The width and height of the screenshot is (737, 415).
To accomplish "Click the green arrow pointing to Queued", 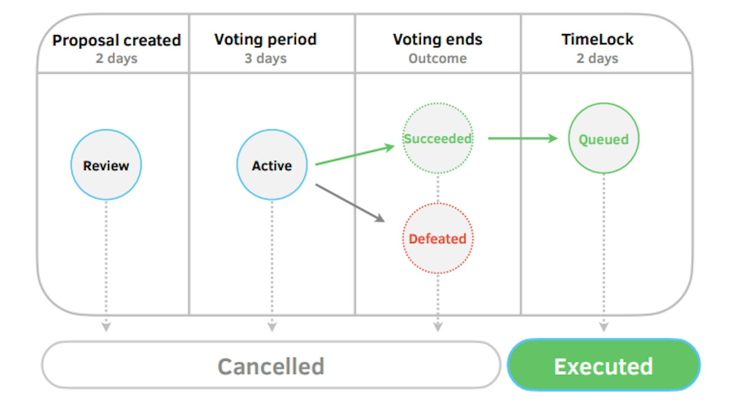I will (522, 138).
